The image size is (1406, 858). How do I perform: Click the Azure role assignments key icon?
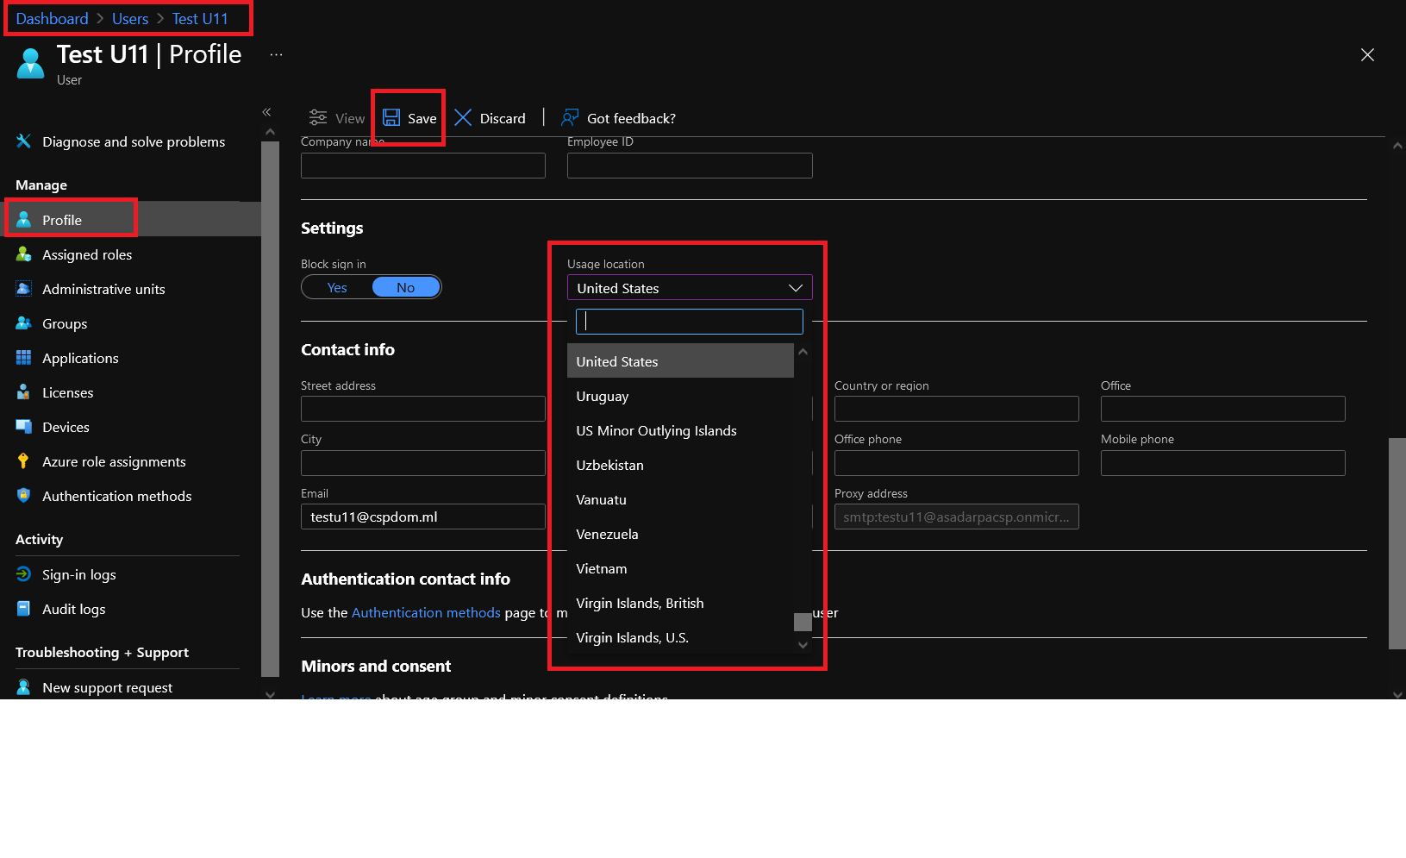pyautogui.click(x=24, y=461)
